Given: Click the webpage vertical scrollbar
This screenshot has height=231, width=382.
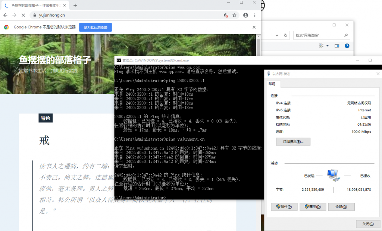Looking at the screenshot, I should click(258, 48).
